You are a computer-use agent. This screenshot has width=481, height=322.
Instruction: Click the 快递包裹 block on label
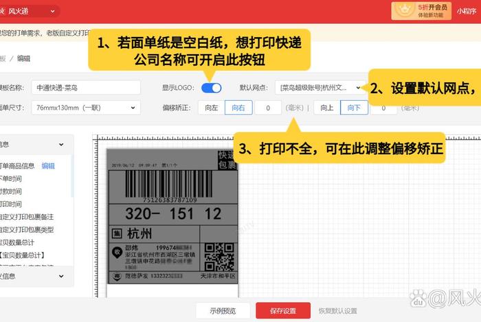[227, 160]
